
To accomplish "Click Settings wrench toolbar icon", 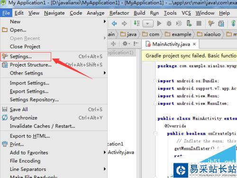I will point(211,24).
